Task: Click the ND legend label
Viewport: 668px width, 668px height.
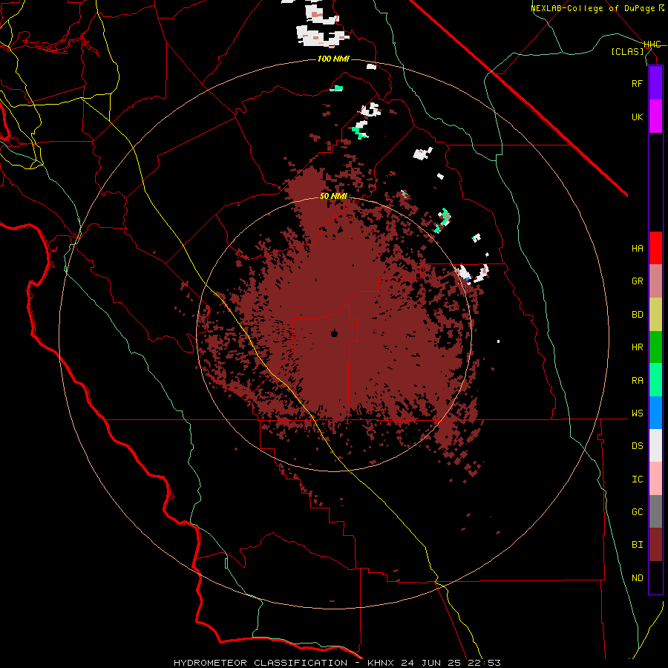Action: tap(637, 578)
